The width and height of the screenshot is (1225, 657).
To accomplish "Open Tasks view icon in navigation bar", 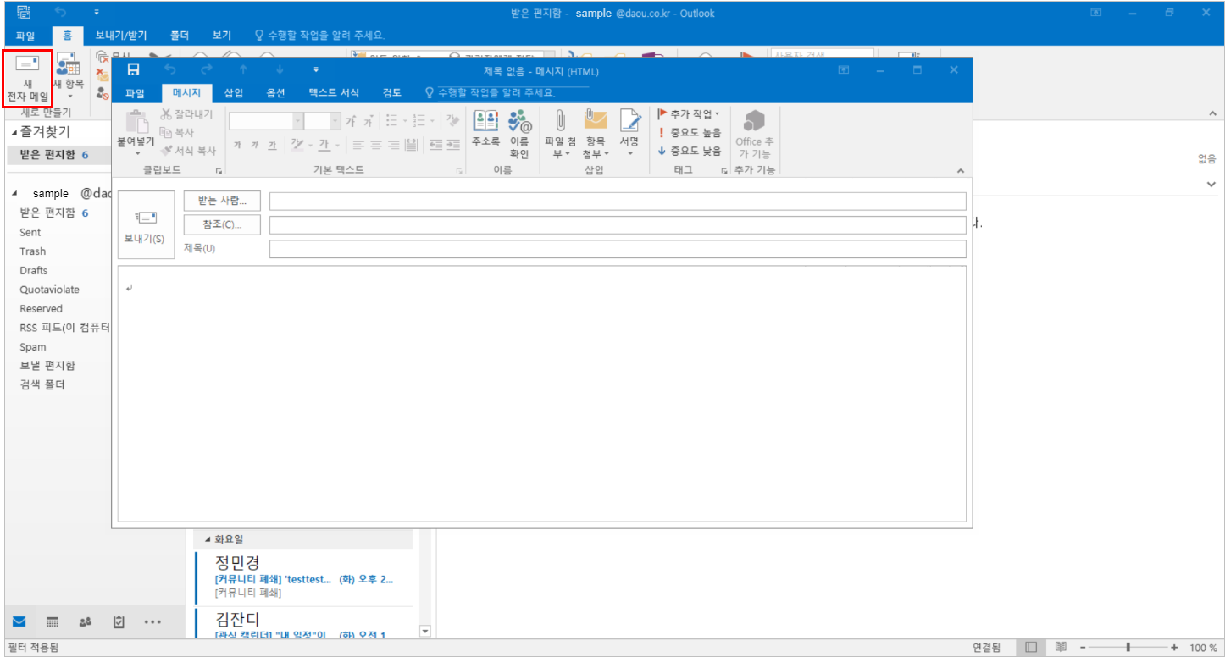I will tap(119, 621).
